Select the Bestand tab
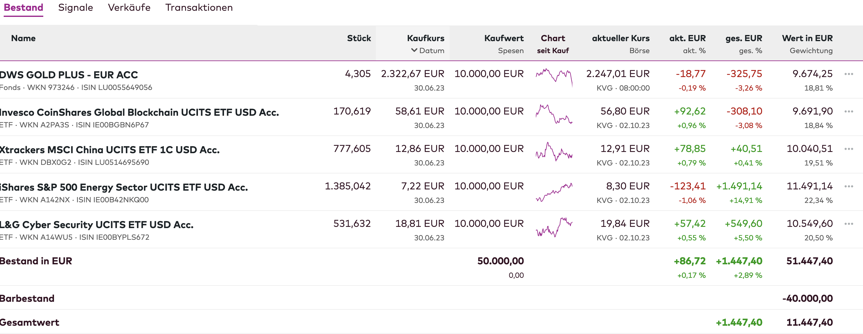 pos(23,7)
